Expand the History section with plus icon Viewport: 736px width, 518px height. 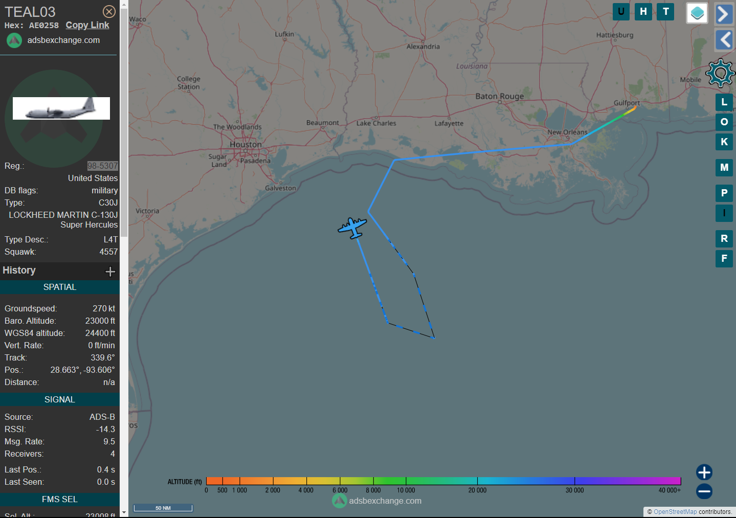click(110, 272)
